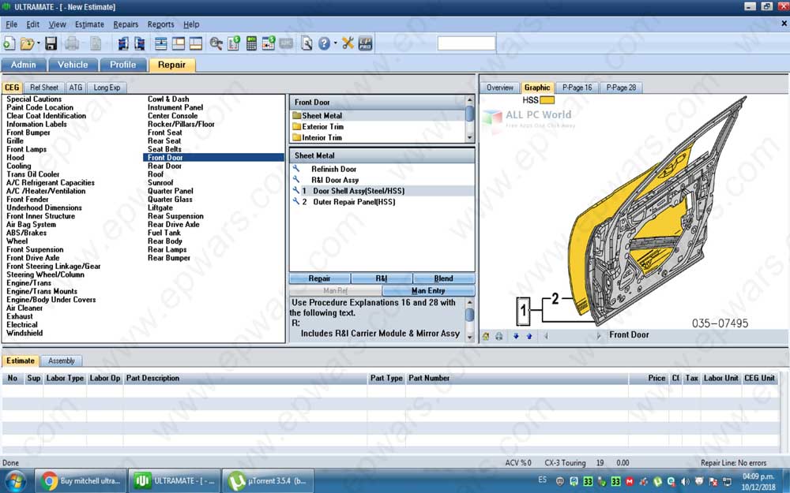This screenshot has height=493, width=790.
Task: Open the dropdown arrow beside the Help icon
Action: click(x=335, y=43)
